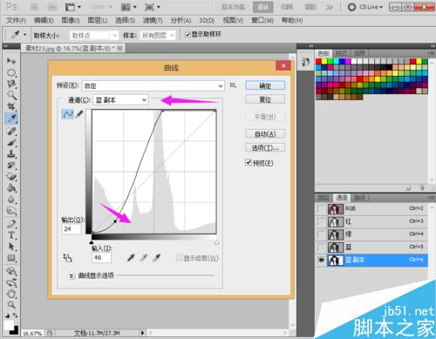This screenshot has height=339, width=436.
Task: Select the Polygonal Lasso tool
Action: coord(11,84)
